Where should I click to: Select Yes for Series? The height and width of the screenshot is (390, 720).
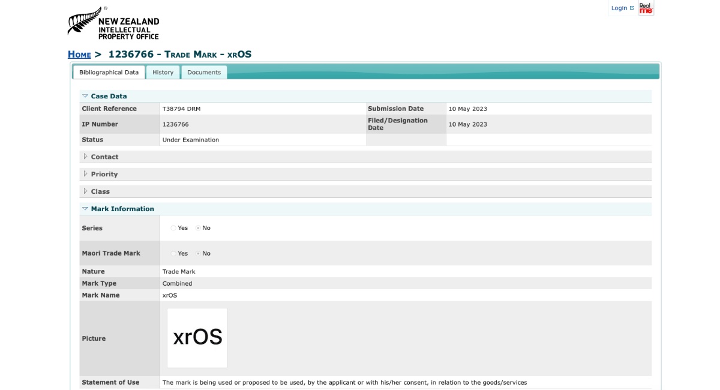click(173, 228)
